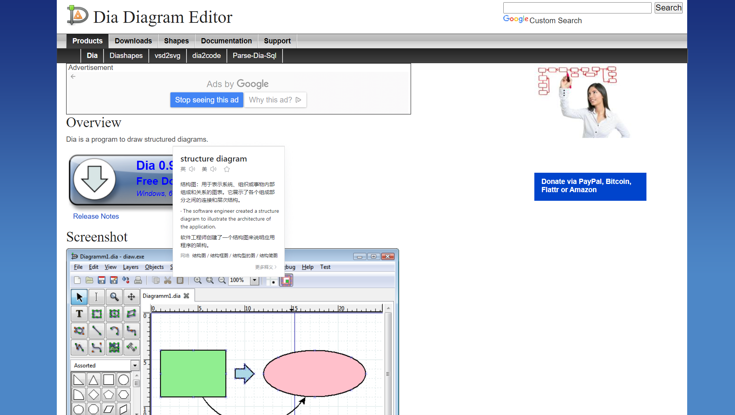This screenshot has width=735, height=415.
Task: Click the Search button
Action: click(x=668, y=7)
